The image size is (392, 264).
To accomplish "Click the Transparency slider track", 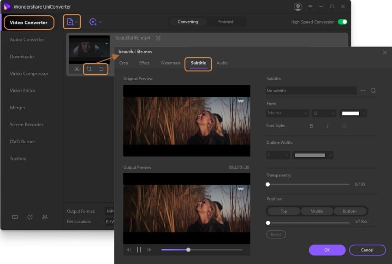I will click(x=308, y=184).
